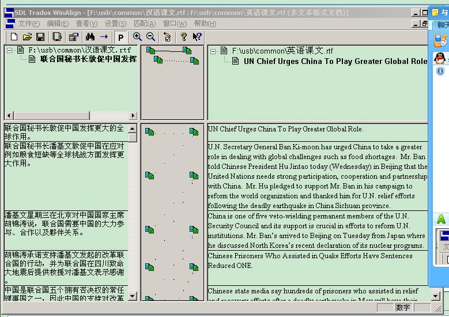Click document icon beside 汉语课文.rtf path
449x317 pixels.
(20, 50)
